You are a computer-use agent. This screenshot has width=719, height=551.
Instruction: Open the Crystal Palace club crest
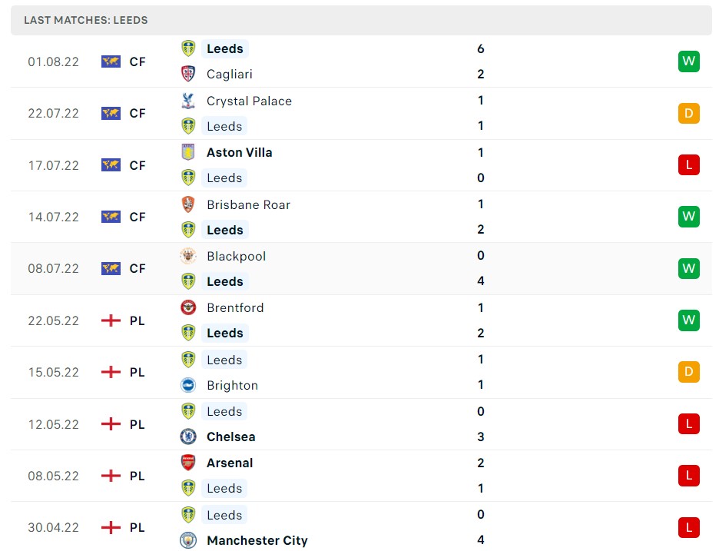[x=188, y=101]
